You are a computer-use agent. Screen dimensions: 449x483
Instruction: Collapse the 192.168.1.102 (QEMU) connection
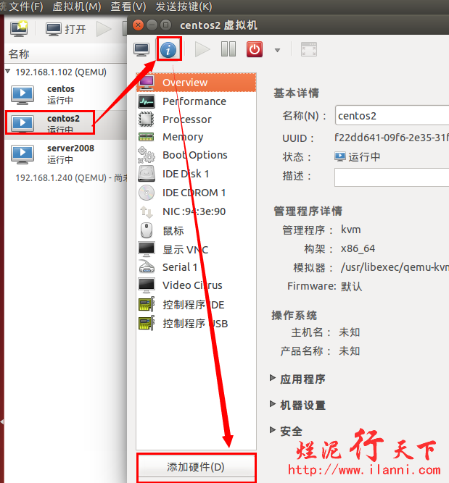(x=8, y=72)
